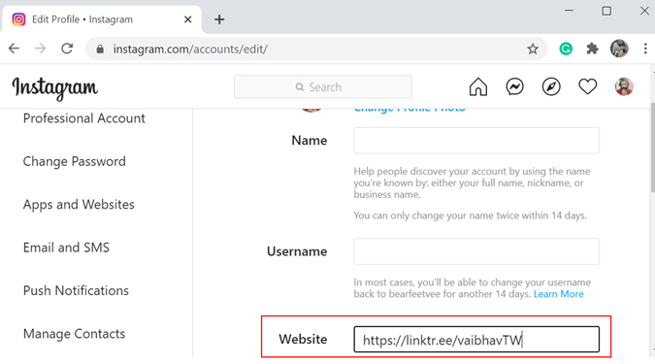Open the extensions puzzle icon

coord(592,49)
